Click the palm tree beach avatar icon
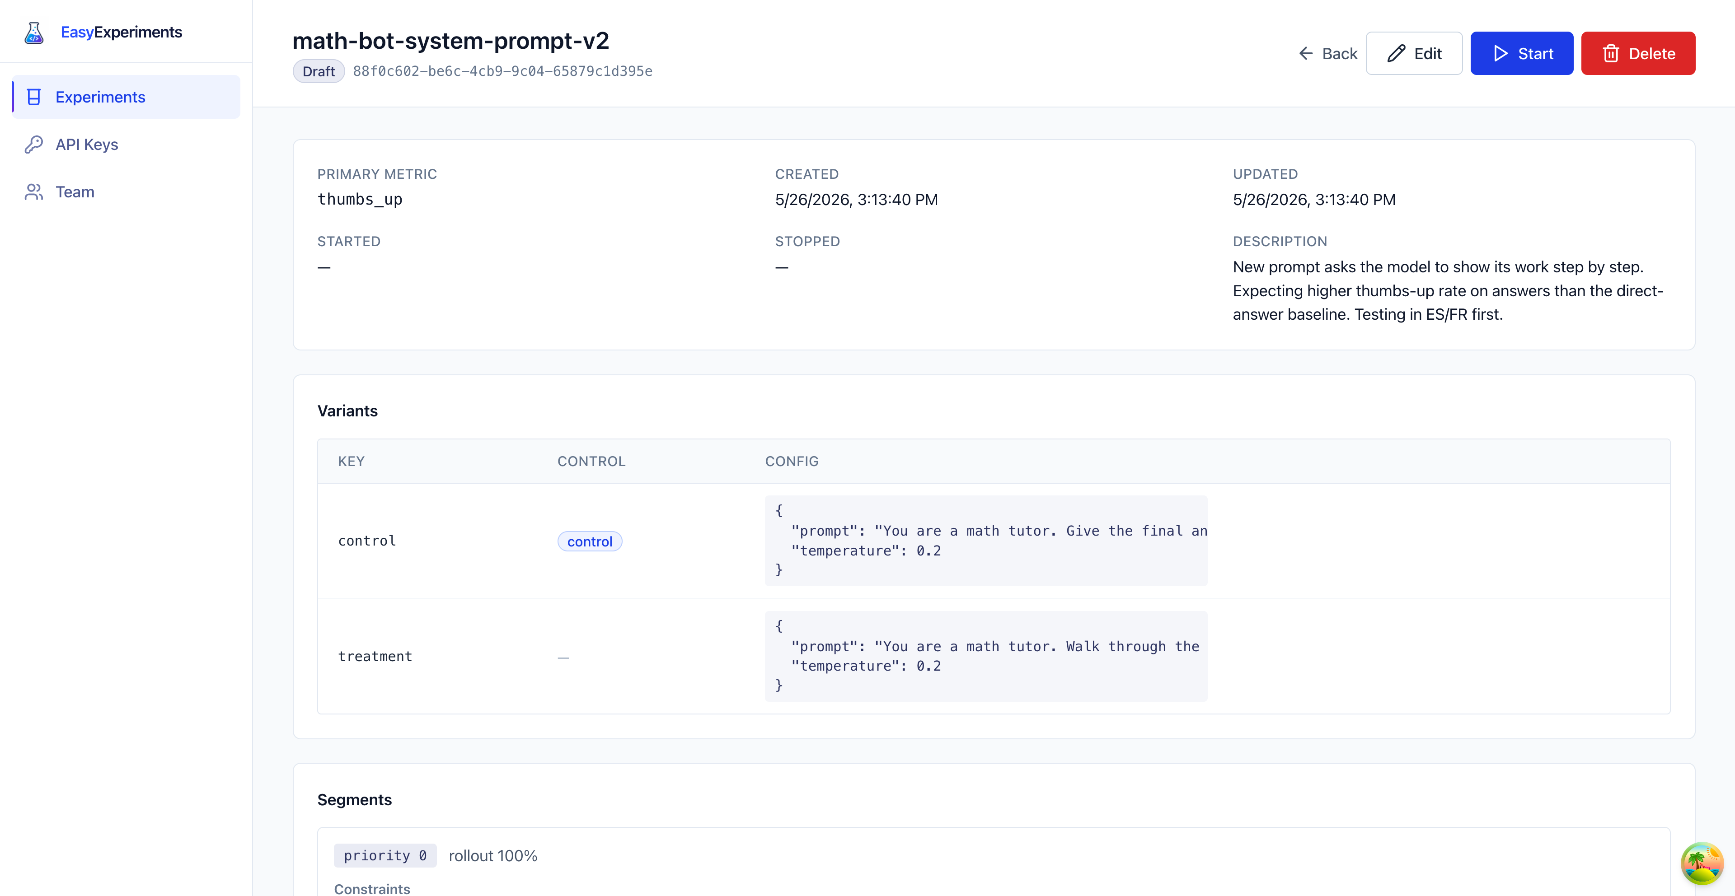The image size is (1735, 896). click(1702, 863)
